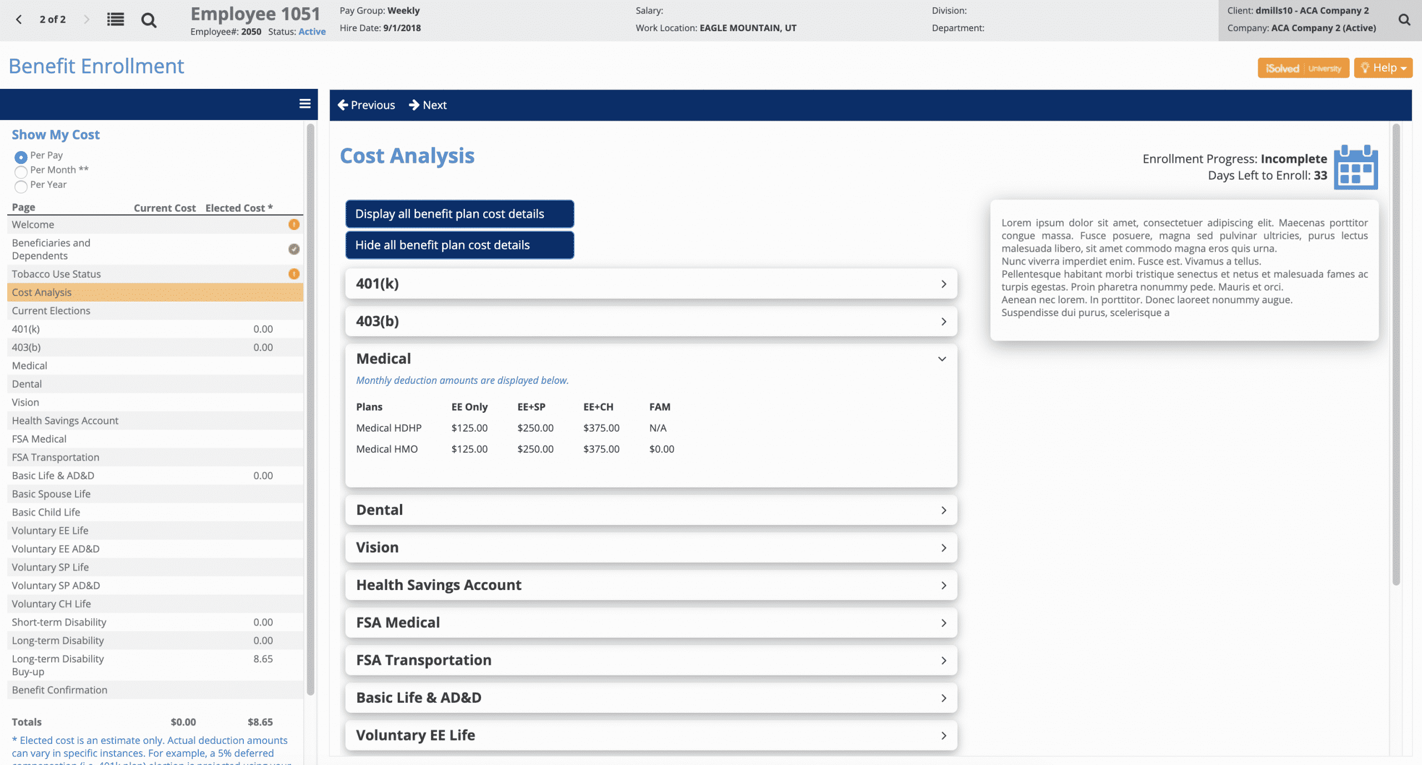Click the Employee 1051 heading
Image resolution: width=1422 pixels, height=765 pixels.
pyautogui.click(x=255, y=14)
